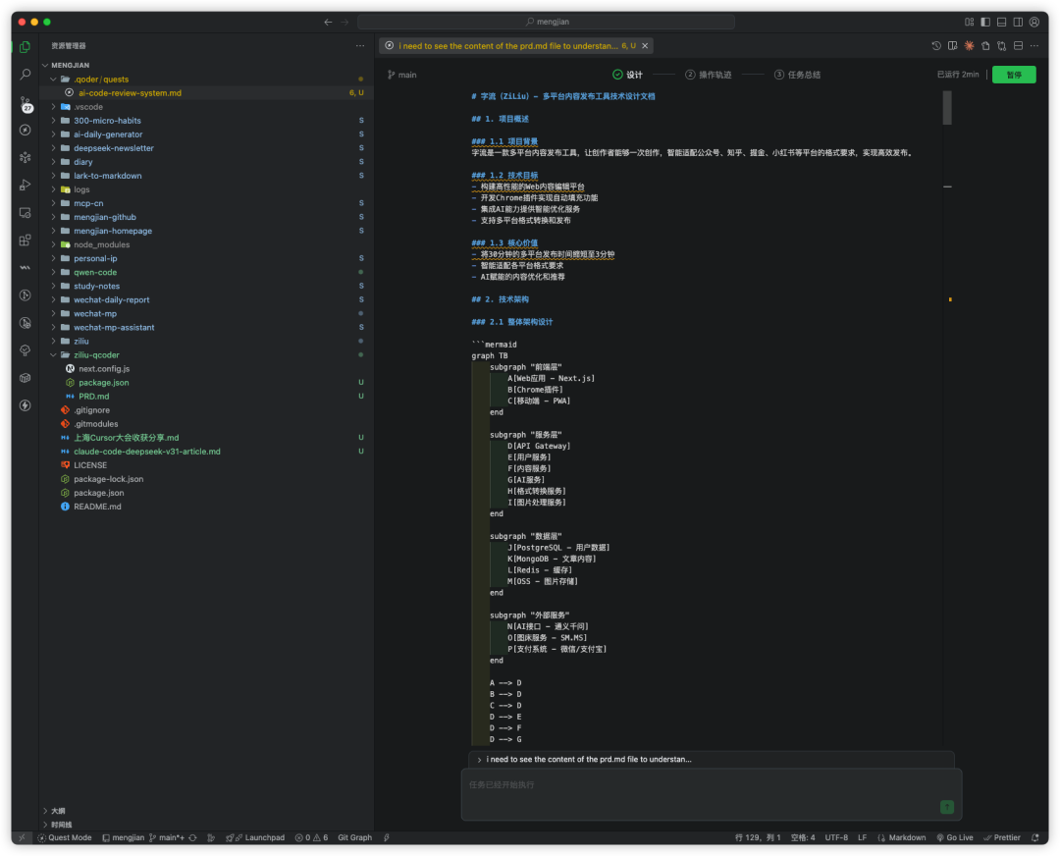Open the Search view in activity bar
Viewport: 1060px width, 856px height.
click(x=25, y=75)
